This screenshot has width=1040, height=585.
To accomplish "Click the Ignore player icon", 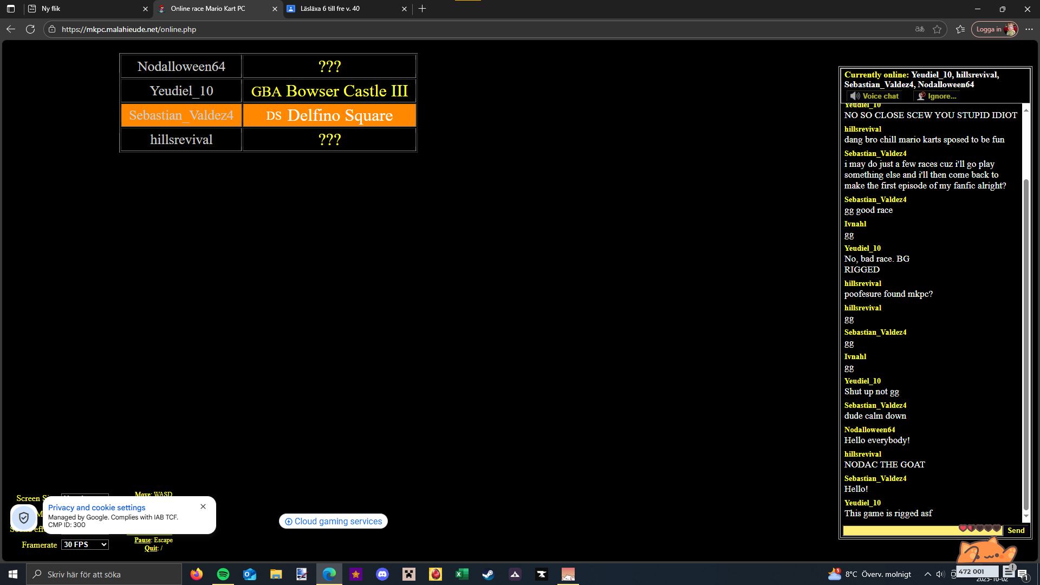I will [x=921, y=96].
